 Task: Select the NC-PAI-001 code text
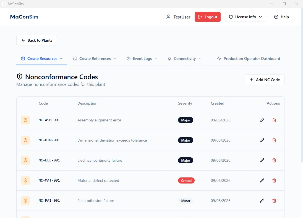coord(49,201)
